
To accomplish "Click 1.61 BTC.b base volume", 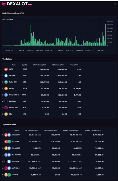I will [37, 148].
